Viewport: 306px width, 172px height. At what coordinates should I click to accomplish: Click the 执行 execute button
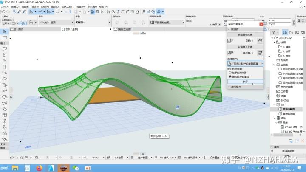coord(245,82)
